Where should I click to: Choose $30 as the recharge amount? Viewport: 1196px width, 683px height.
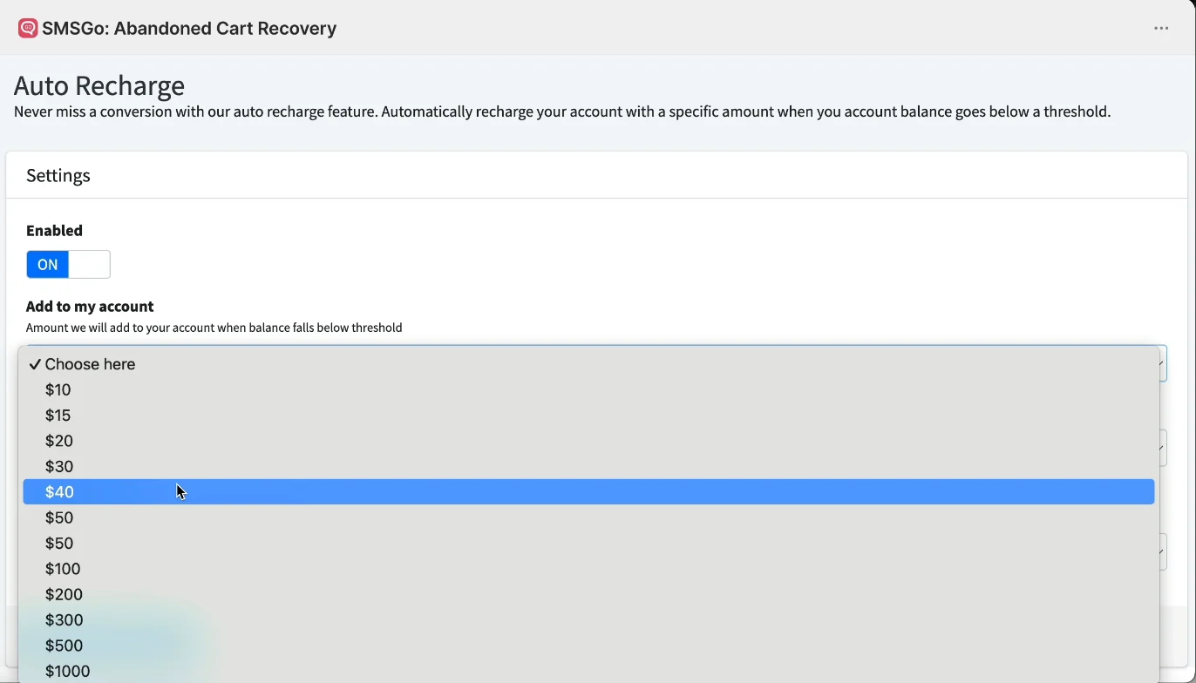(x=589, y=467)
